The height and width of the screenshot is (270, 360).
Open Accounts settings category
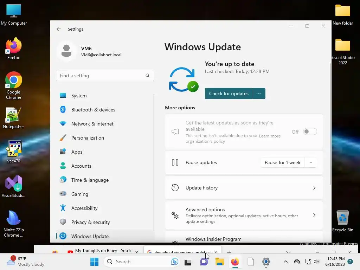(x=105, y=166)
